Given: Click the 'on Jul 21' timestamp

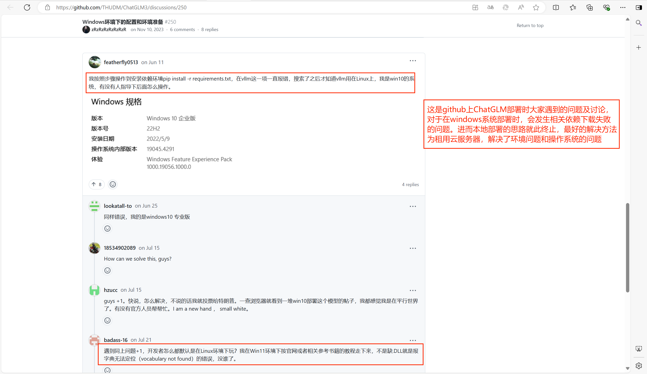Looking at the screenshot, I should pyautogui.click(x=141, y=340).
